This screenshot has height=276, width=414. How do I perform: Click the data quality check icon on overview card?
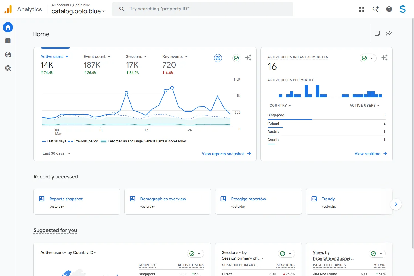click(236, 58)
